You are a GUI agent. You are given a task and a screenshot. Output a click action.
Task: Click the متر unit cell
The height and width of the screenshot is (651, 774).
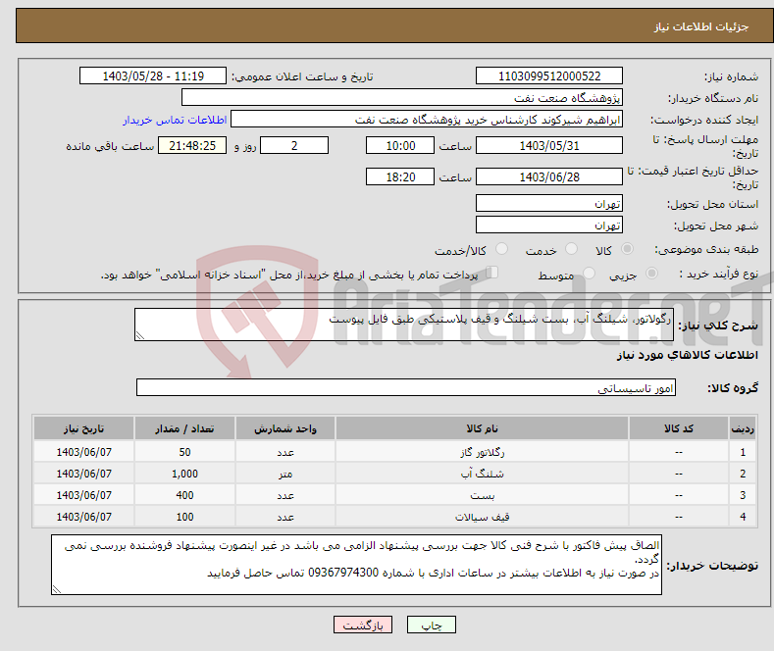285,474
